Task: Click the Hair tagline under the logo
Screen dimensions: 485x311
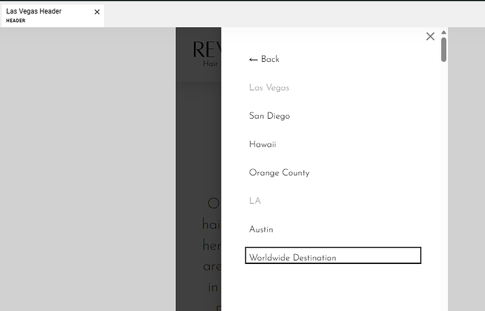Action: point(211,64)
